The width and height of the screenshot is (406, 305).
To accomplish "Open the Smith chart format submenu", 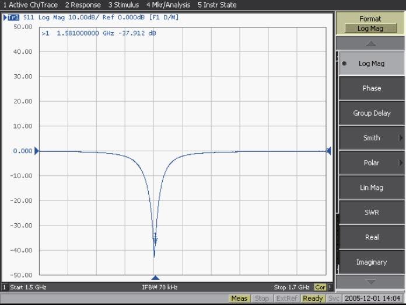I will 372,138.
